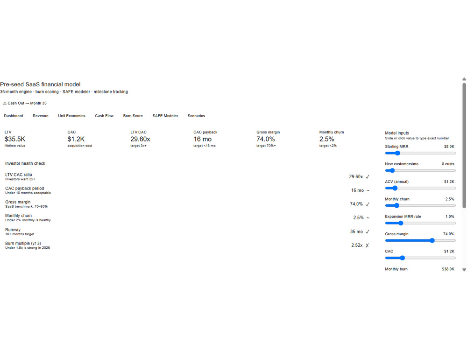The image size is (467, 350).
Task: Click the 35 mo runway value
Action: [x=356, y=231]
